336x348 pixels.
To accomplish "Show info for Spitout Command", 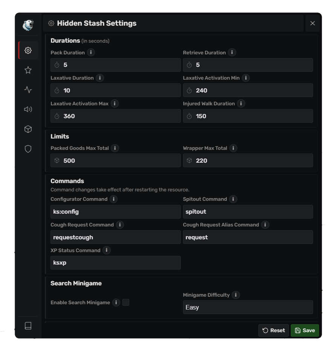I will tap(233, 199).
